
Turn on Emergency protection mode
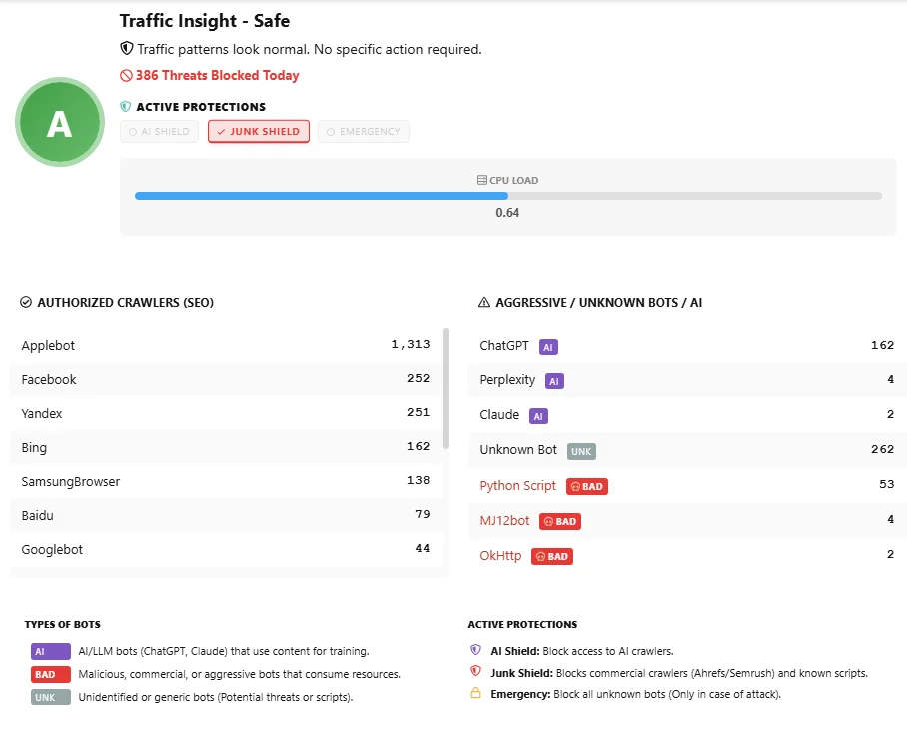pos(363,132)
